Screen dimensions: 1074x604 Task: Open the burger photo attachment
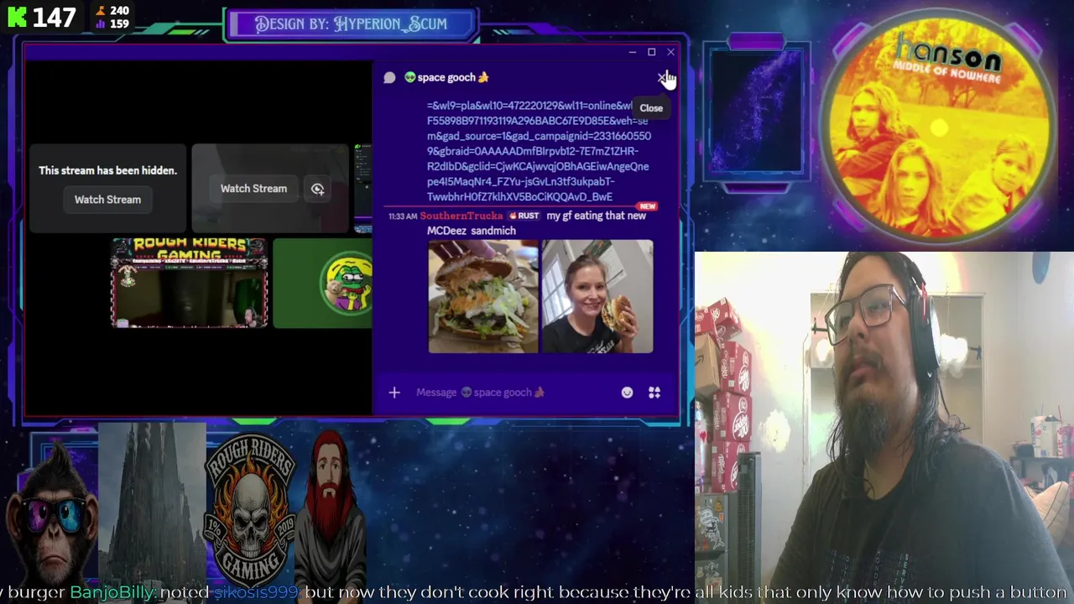click(483, 296)
